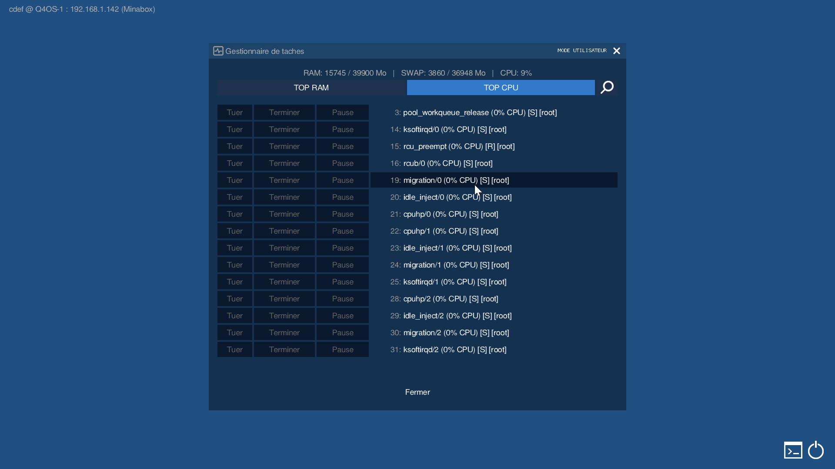The image size is (835, 469).
Task: Select process row 21: cpuhp/0
Action: pos(494,214)
